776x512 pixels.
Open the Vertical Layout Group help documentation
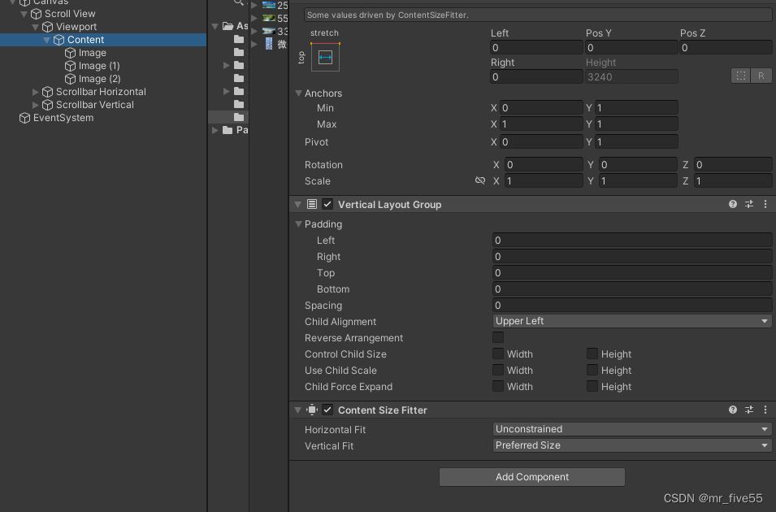click(x=732, y=204)
